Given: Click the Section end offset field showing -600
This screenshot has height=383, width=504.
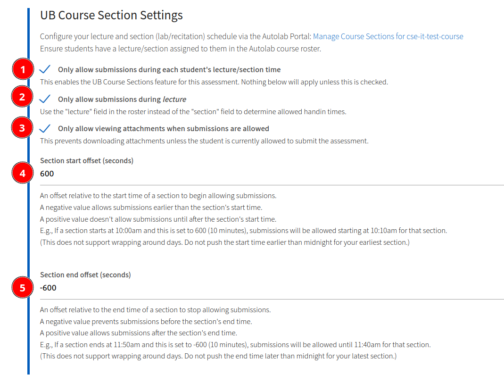Looking at the screenshot, I should tap(272, 288).
